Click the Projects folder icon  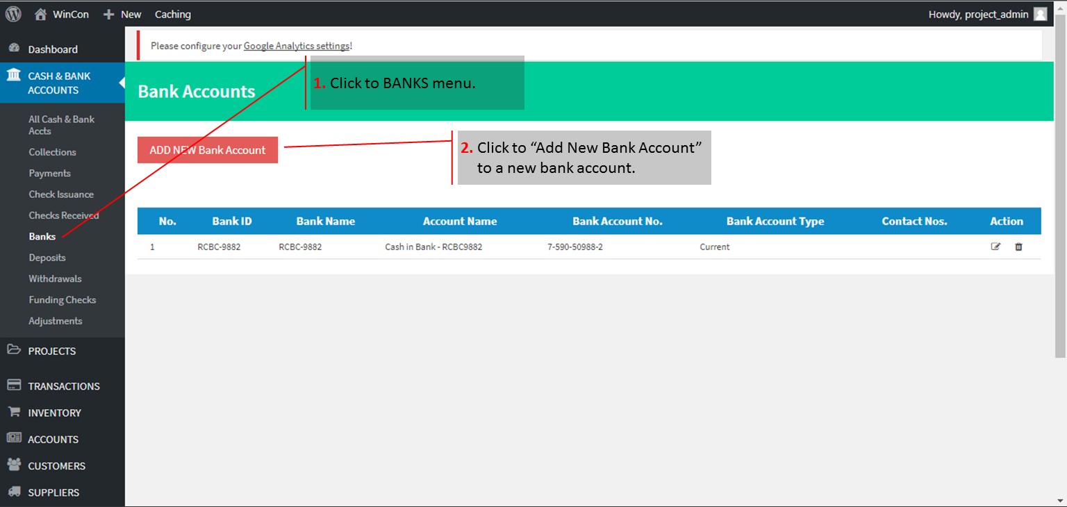[x=14, y=350]
